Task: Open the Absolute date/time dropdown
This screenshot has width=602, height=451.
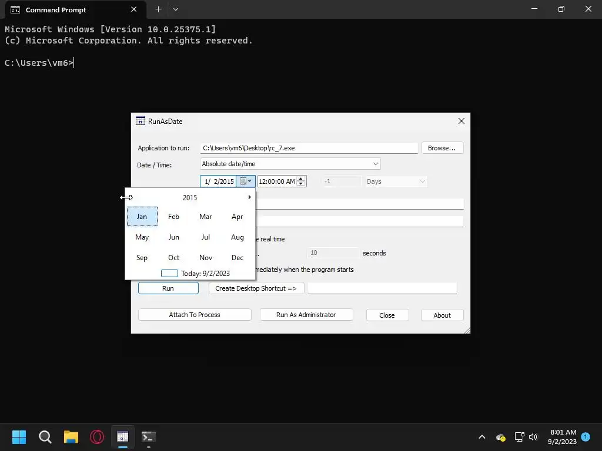Action: (290, 164)
